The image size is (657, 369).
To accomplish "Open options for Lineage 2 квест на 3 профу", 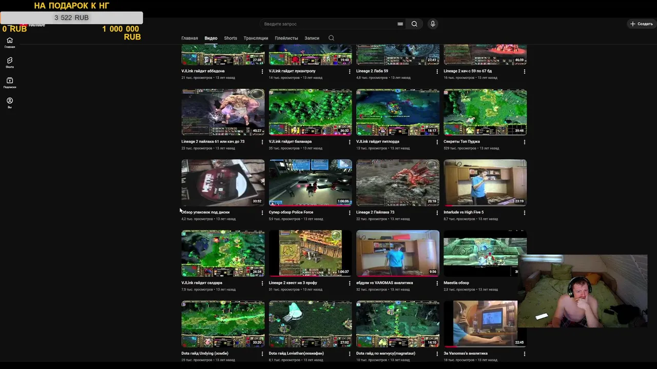I will coord(350,283).
